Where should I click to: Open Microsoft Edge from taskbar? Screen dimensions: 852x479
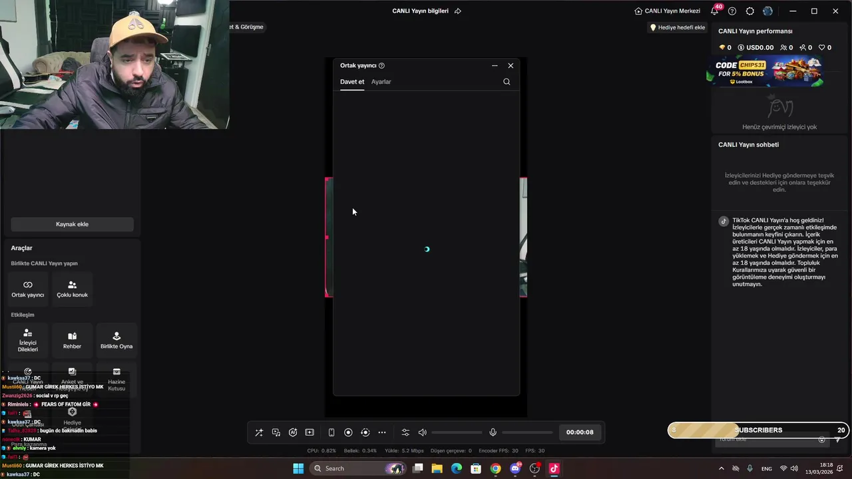[x=456, y=468]
